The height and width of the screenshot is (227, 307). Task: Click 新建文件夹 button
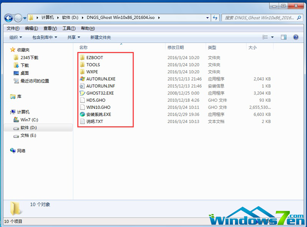(101, 37)
